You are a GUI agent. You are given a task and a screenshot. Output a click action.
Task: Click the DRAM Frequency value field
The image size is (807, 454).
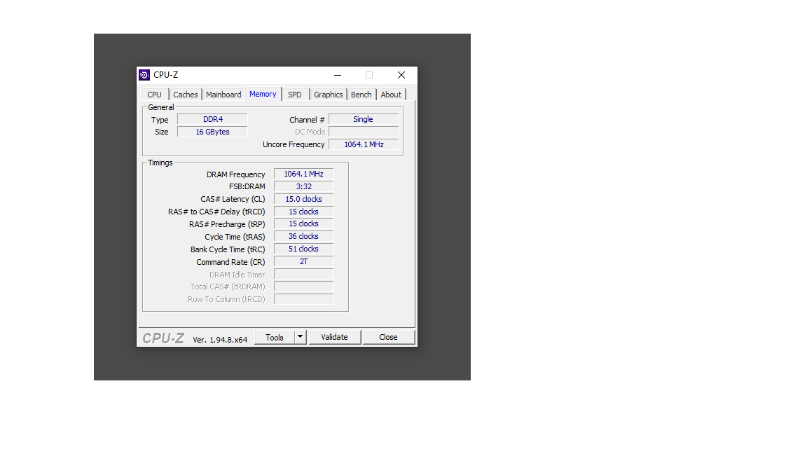tap(303, 174)
